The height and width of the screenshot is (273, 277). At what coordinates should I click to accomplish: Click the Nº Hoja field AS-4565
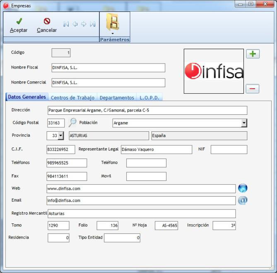pos(166,226)
